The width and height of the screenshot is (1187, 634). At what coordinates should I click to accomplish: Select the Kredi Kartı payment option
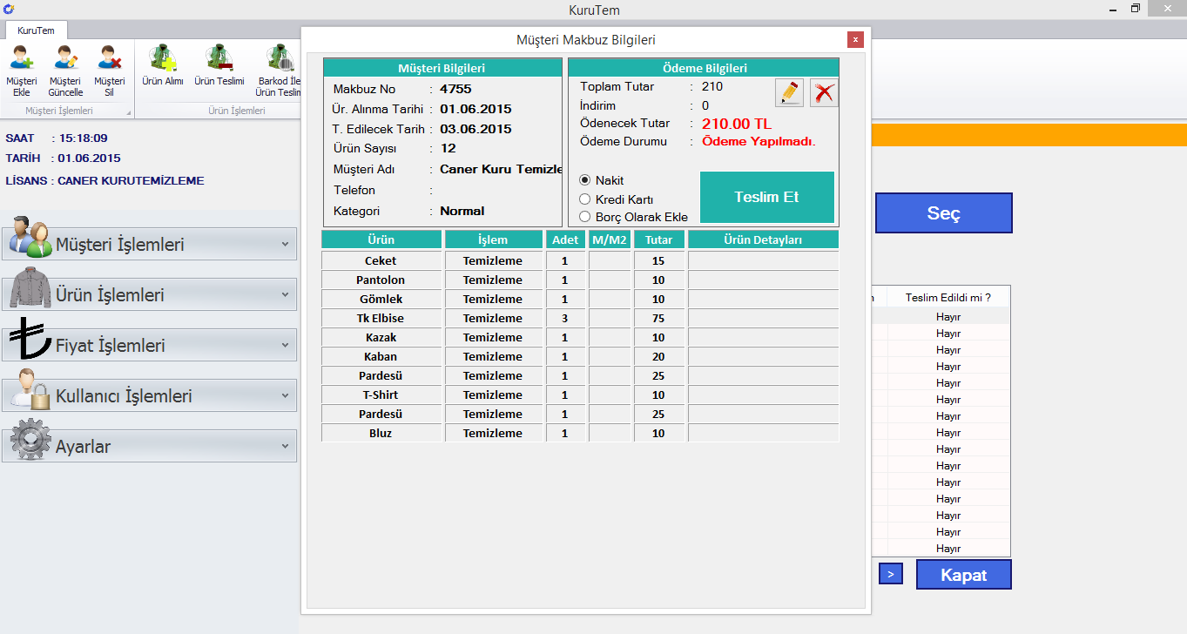[585, 199]
